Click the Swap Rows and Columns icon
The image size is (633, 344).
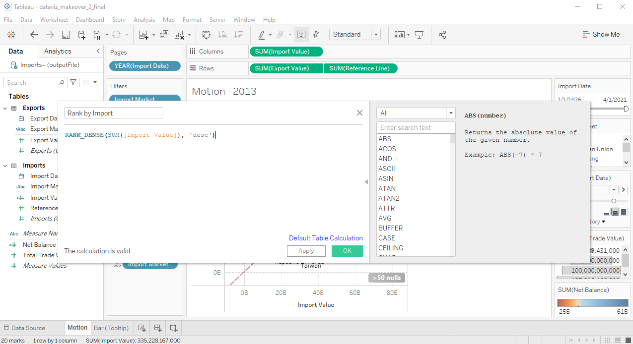(207, 35)
